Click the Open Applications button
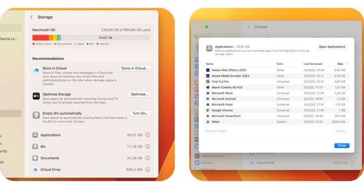Screen dimensions: 364x190 pyautogui.click(x=332, y=47)
